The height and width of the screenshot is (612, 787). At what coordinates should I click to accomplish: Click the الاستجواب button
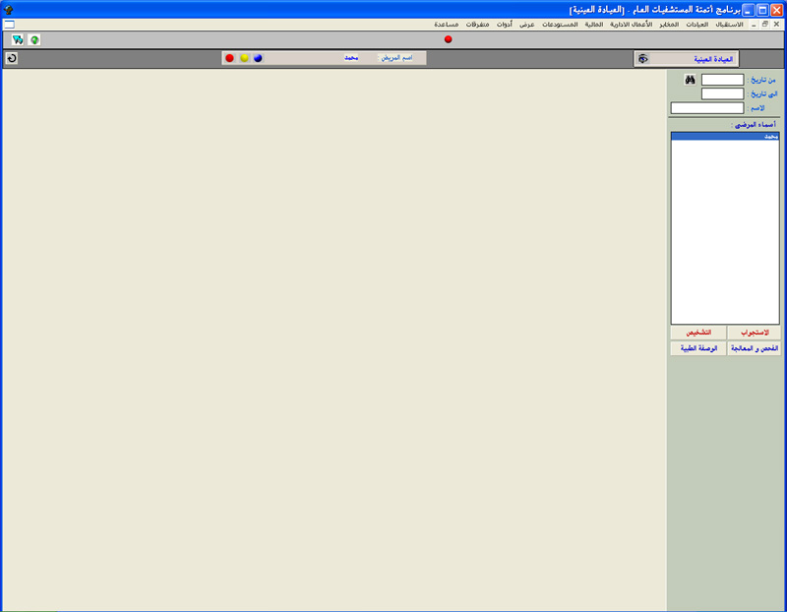[754, 333]
